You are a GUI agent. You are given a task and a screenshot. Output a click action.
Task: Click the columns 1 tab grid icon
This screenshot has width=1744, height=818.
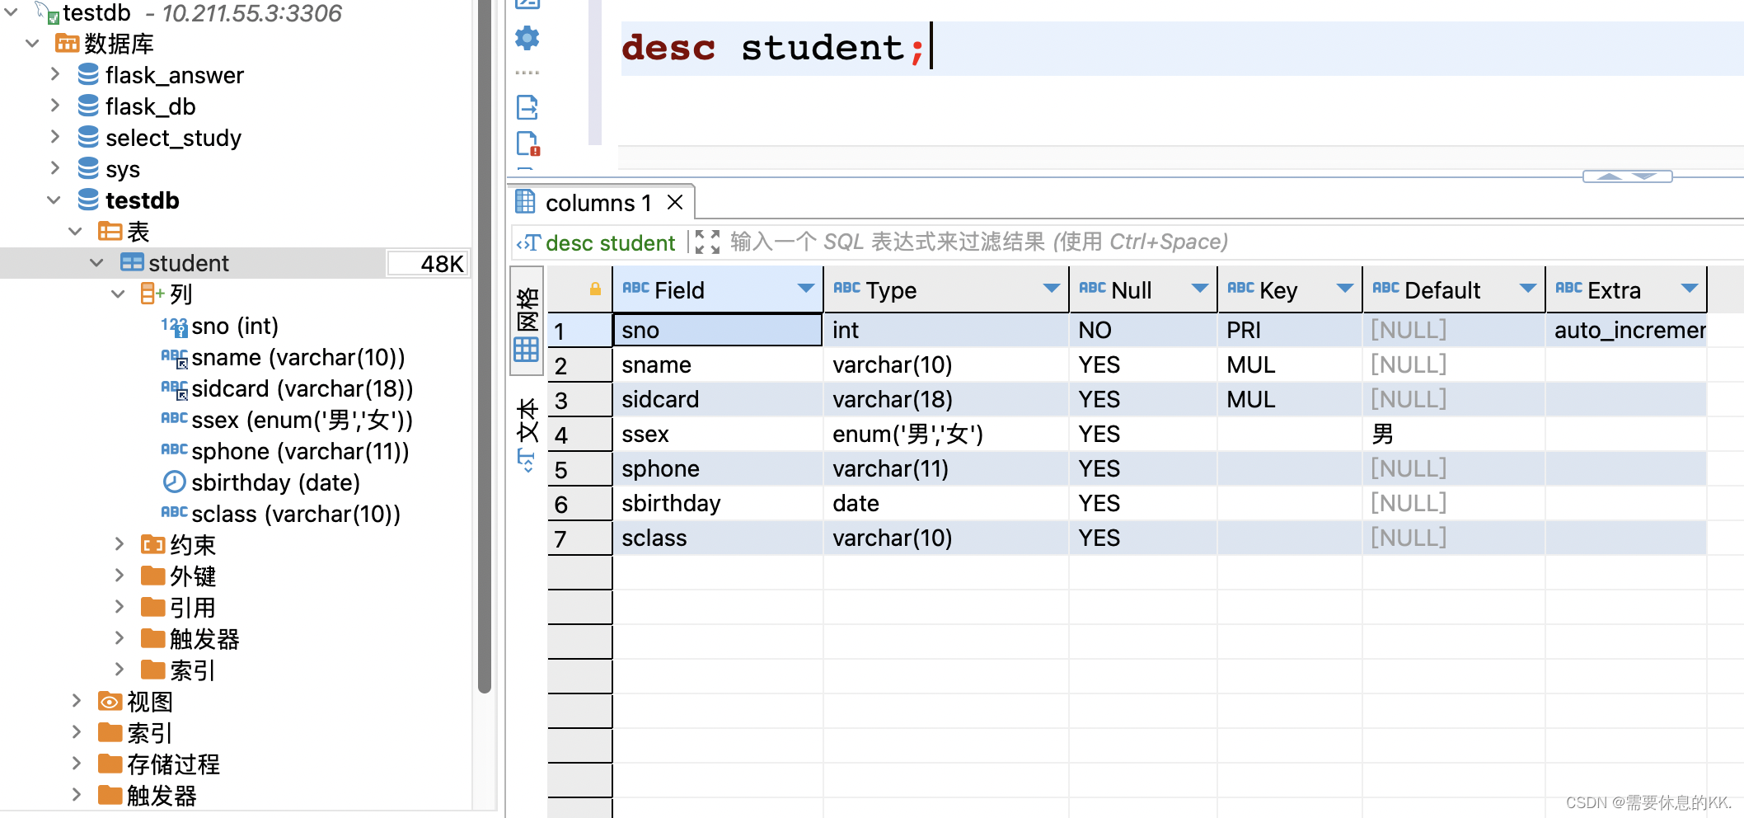click(525, 201)
